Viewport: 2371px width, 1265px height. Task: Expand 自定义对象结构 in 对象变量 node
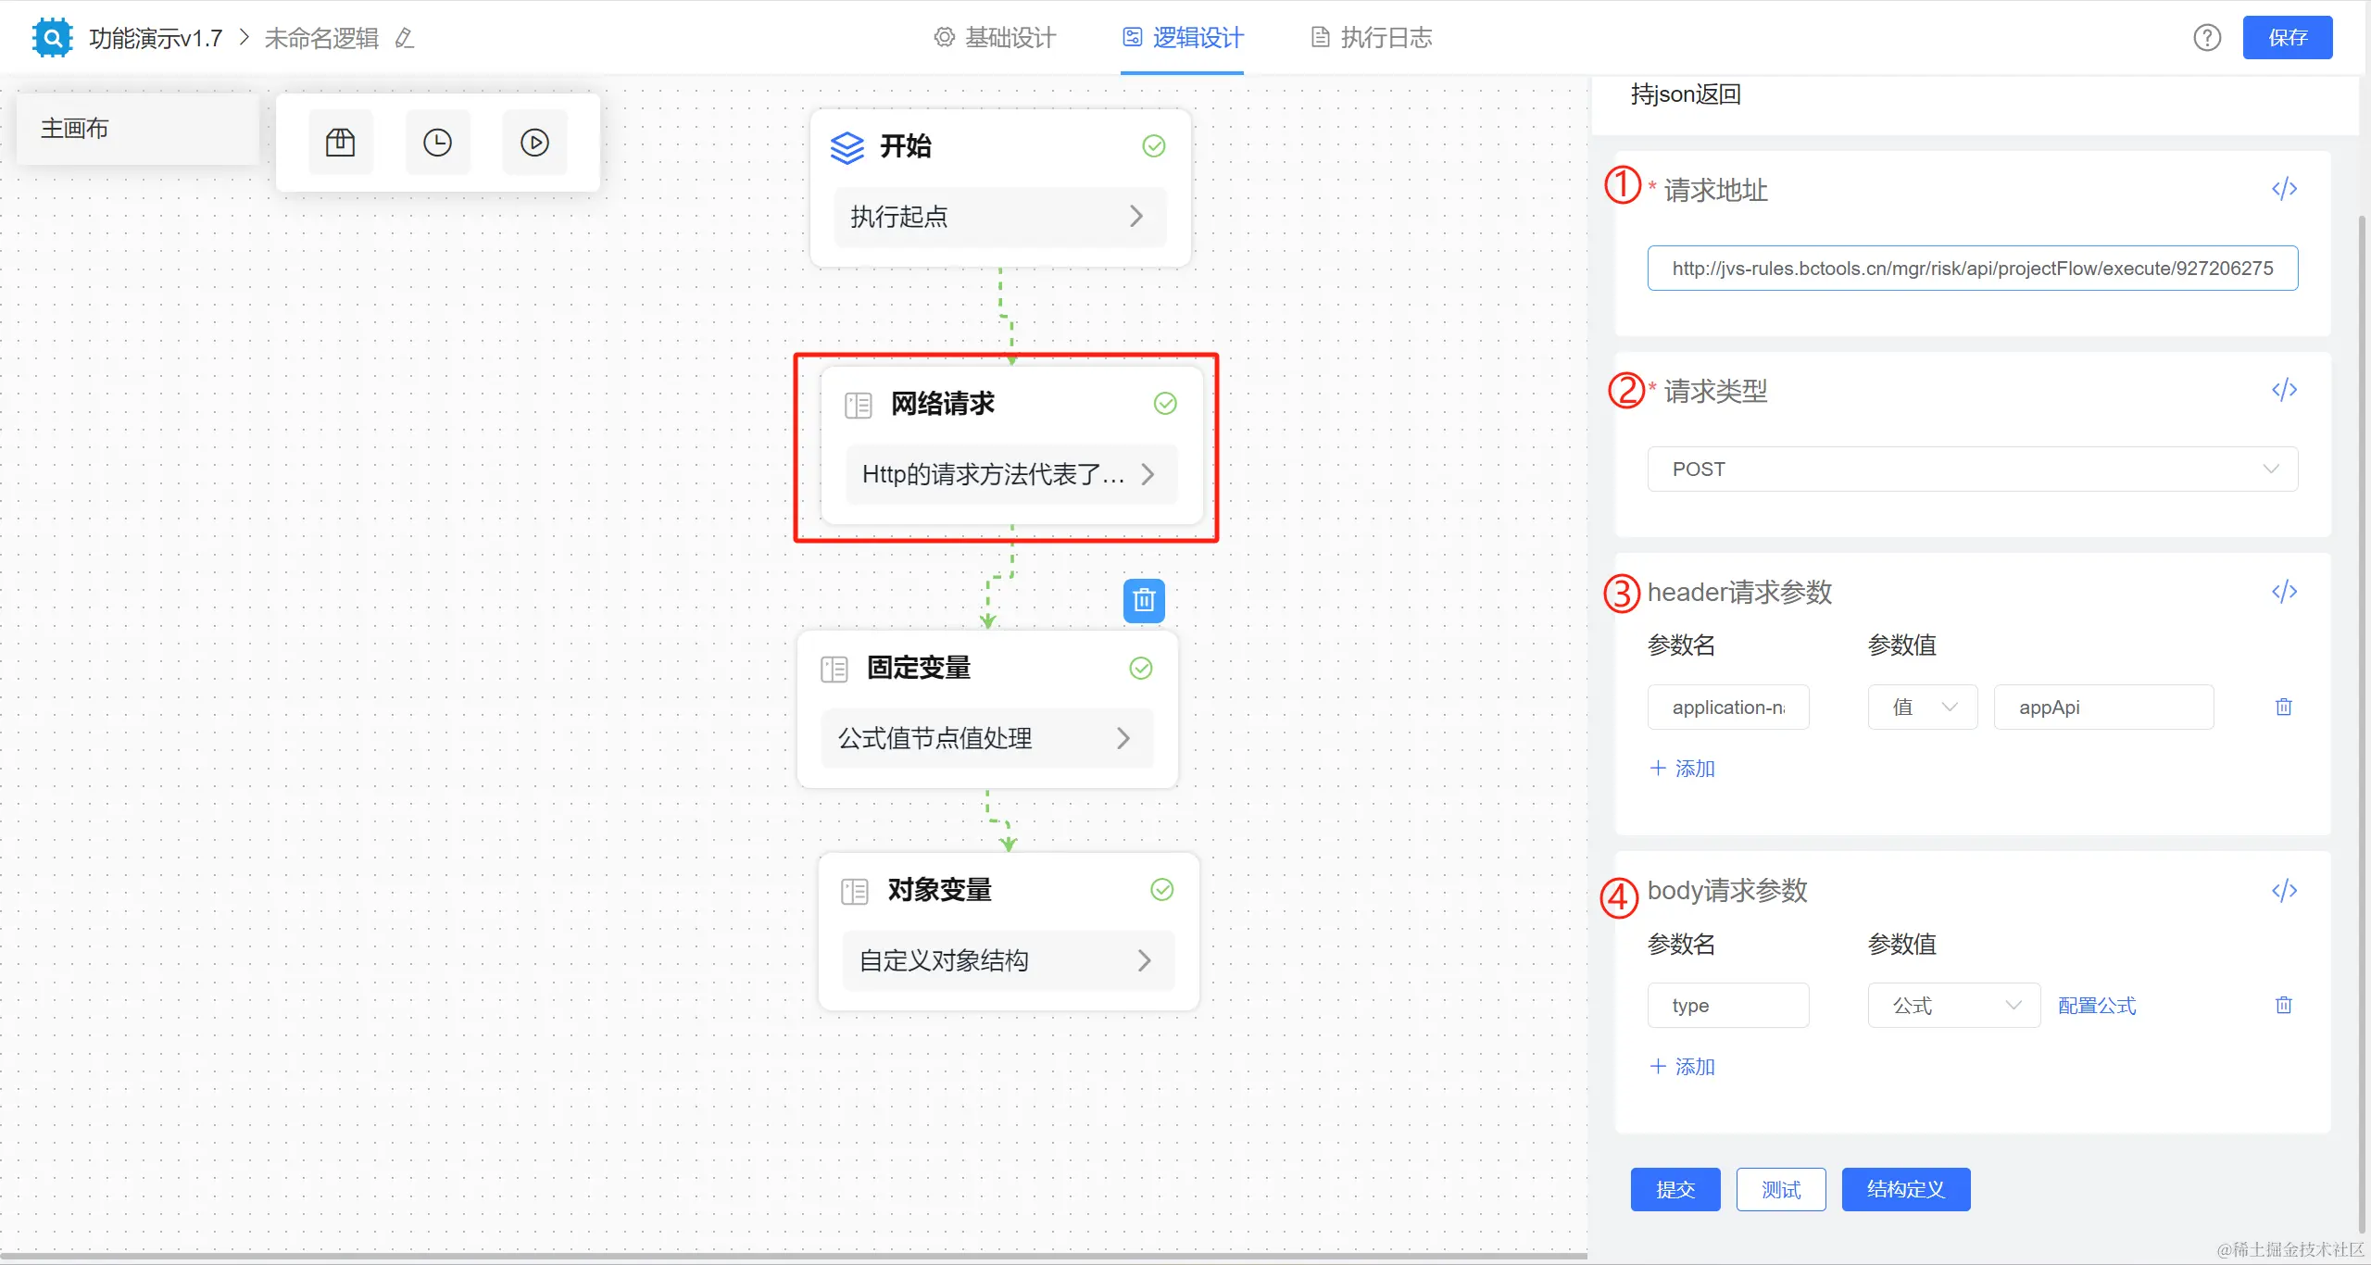[x=1008, y=961]
